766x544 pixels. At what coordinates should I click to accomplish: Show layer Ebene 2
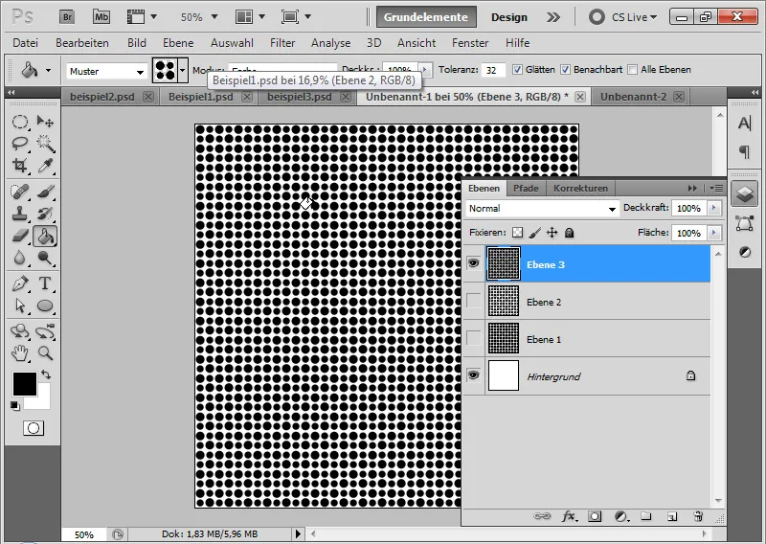tap(473, 301)
